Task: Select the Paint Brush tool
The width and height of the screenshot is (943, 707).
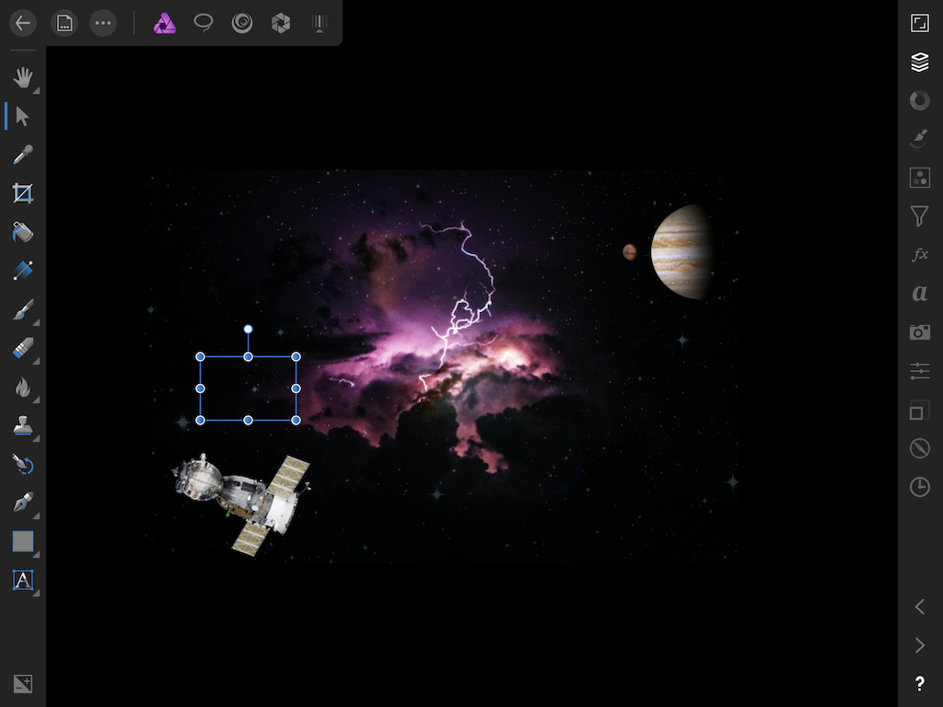Action: [x=23, y=309]
